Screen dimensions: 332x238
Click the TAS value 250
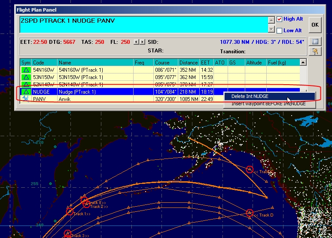pos(100,42)
